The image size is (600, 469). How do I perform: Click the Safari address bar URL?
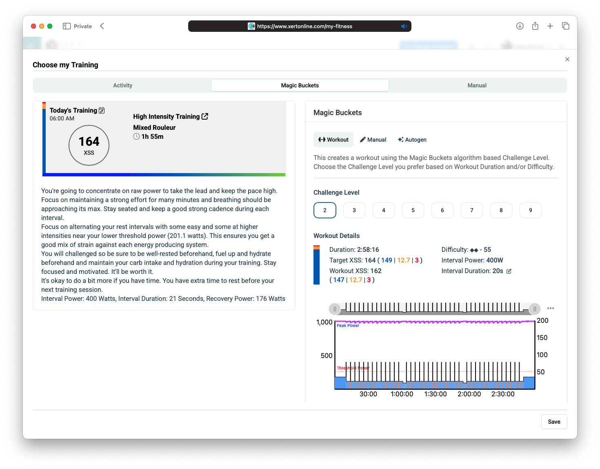(x=304, y=26)
